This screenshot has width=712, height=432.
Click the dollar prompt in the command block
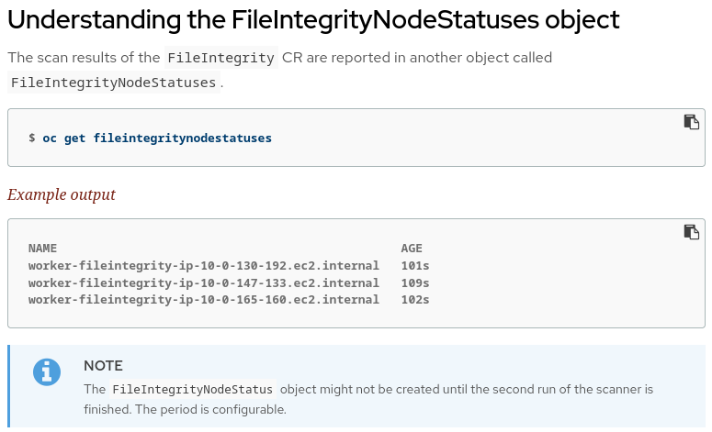pyautogui.click(x=32, y=138)
